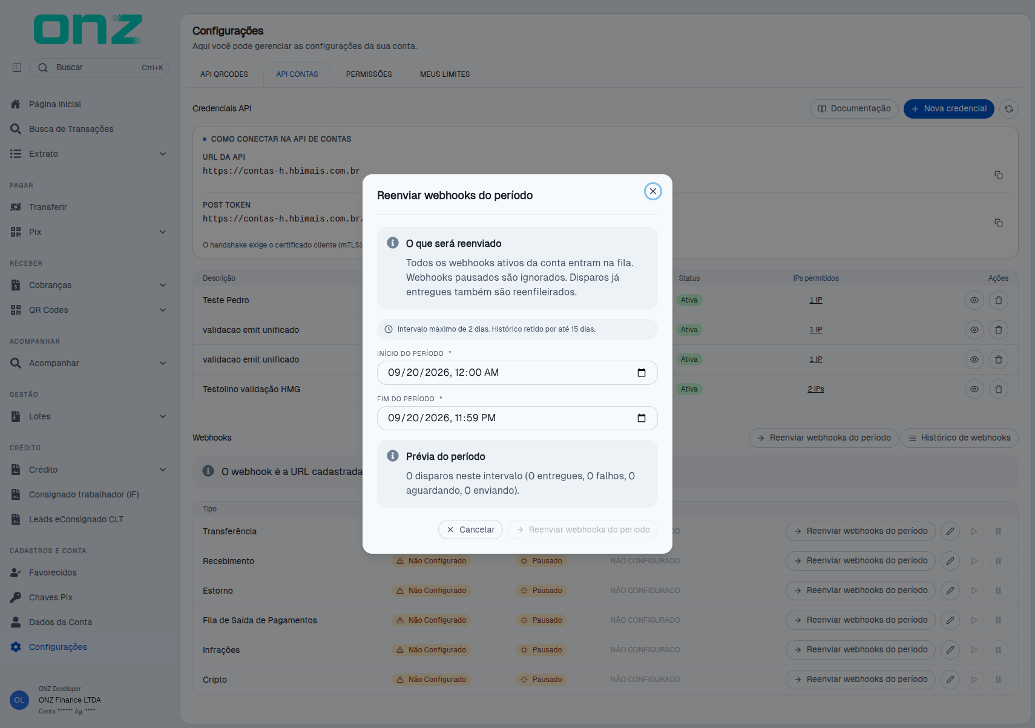Open 2 IPs link for Testolino
This screenshot has height=728, width=1035.
point(816,389)
